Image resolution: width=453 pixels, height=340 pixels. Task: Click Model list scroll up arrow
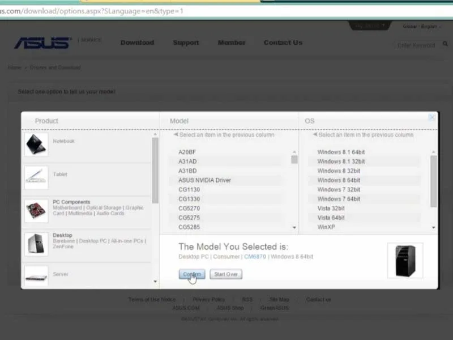click(x=294, y=152)
